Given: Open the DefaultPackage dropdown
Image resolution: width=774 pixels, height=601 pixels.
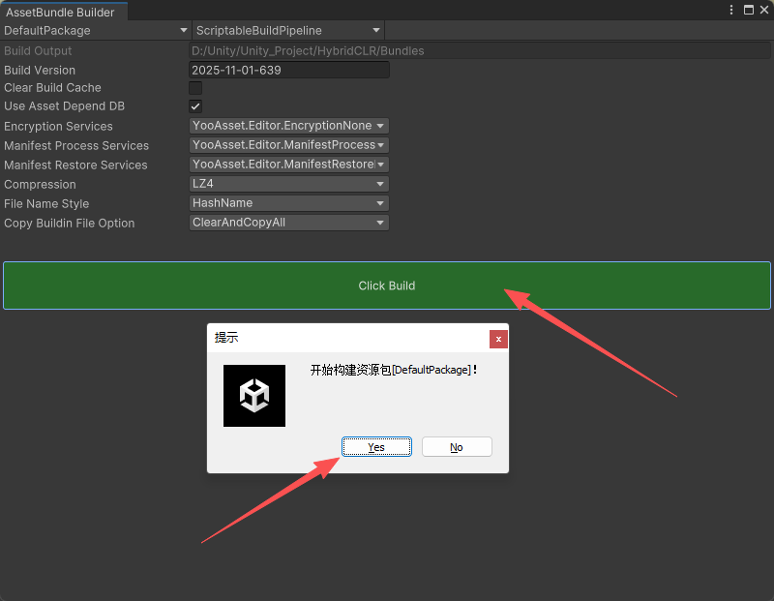Looking at the screenshot, I should click(x=96, y=31).
